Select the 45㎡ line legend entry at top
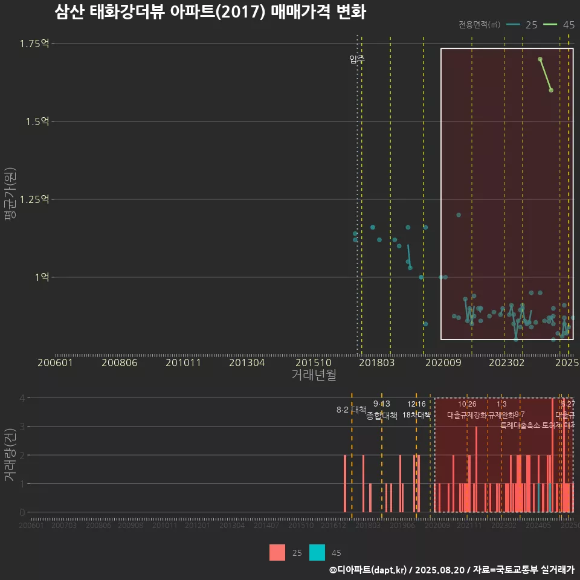Screen dimensions: 580x580 559,25
